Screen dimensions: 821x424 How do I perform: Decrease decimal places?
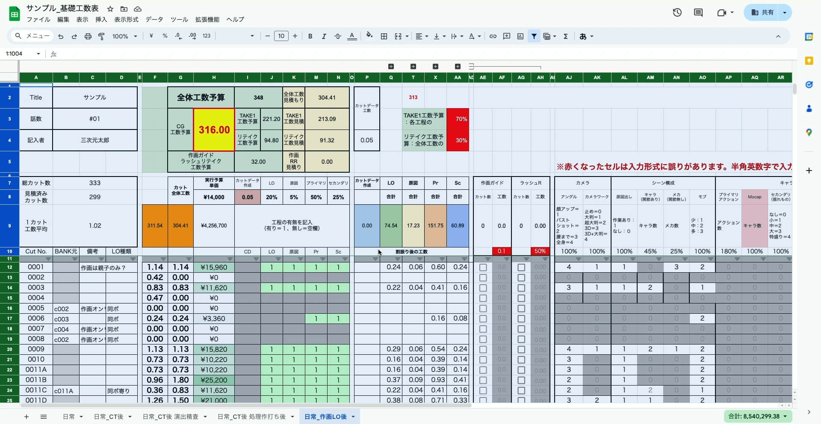point(179,36)
